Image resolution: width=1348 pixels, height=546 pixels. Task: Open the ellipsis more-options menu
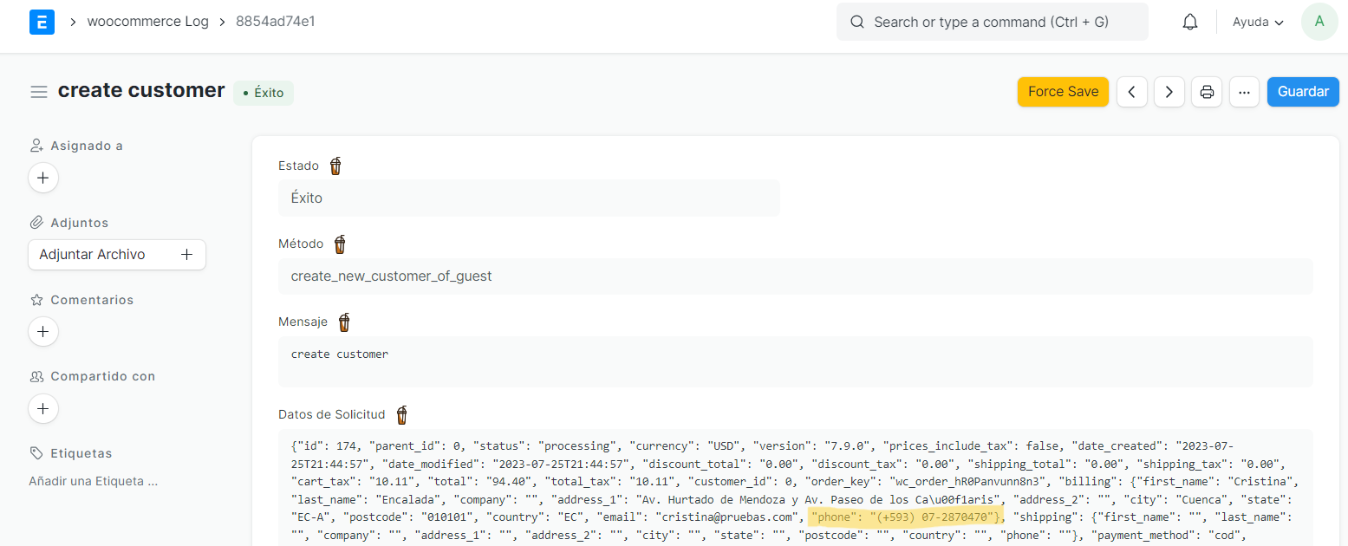click(x=1244, y=92)
